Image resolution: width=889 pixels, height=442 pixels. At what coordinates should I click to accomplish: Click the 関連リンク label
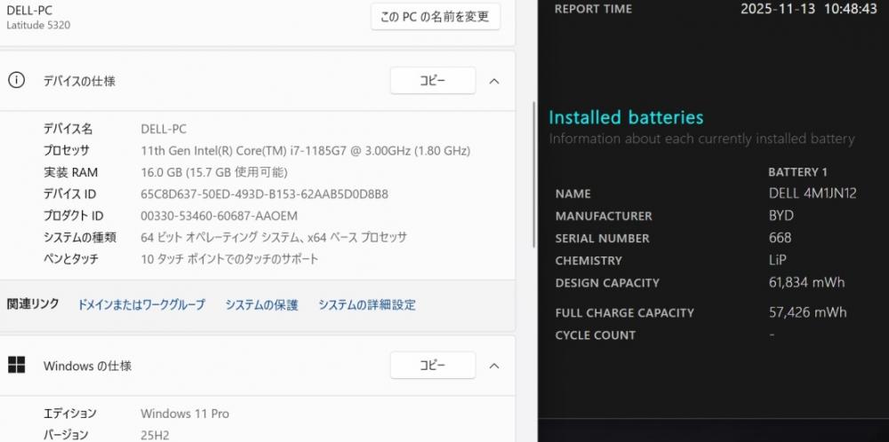pos(33,304)
